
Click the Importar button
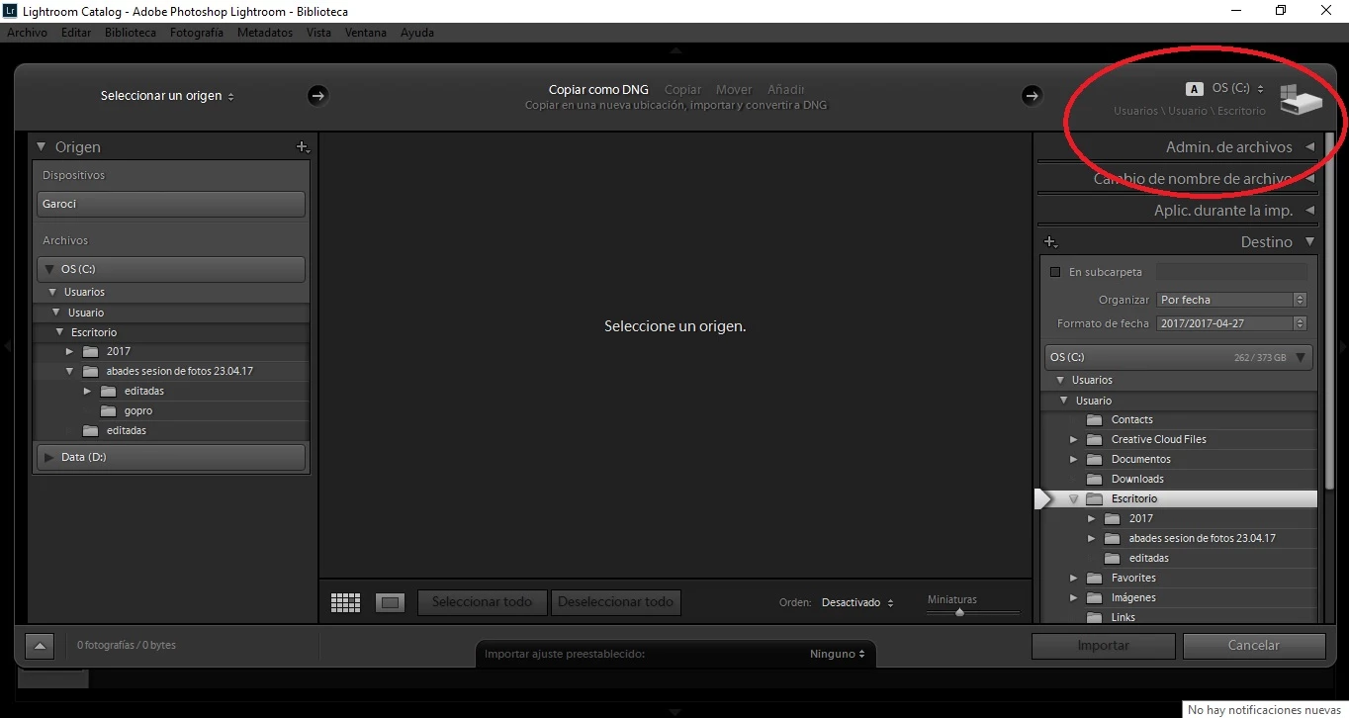[x=1104, y=645]
